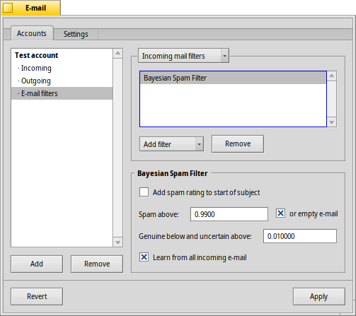This screenshot has height=316, width=356.
Task: Click filter list scroll down arrow
Action: pos(332,122)
